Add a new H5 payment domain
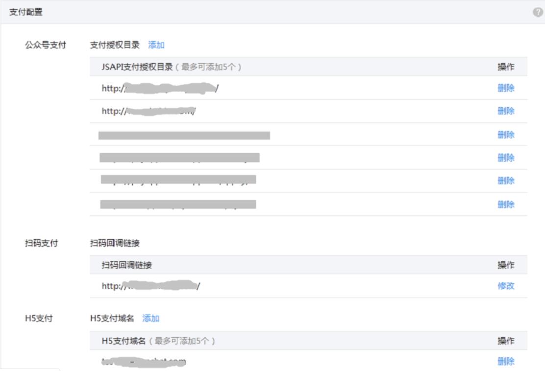The height and width of the screenshot is (371, 545). pyautogui.click(x=150, y=318)
